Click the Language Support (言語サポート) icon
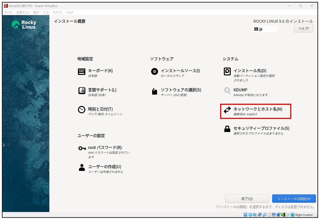 (x=82, y=91)
